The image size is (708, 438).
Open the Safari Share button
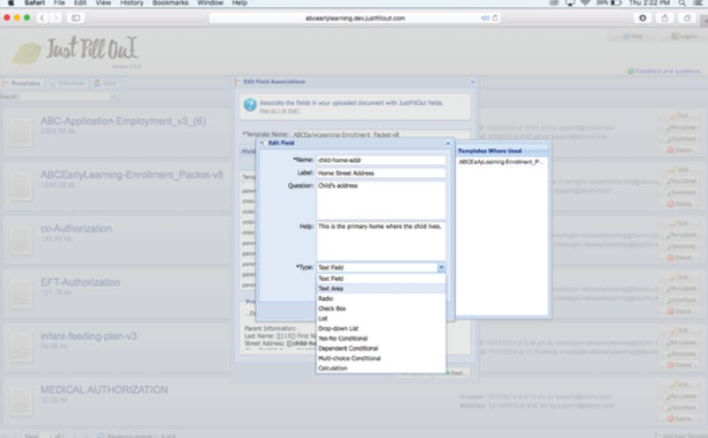point(665,19)
